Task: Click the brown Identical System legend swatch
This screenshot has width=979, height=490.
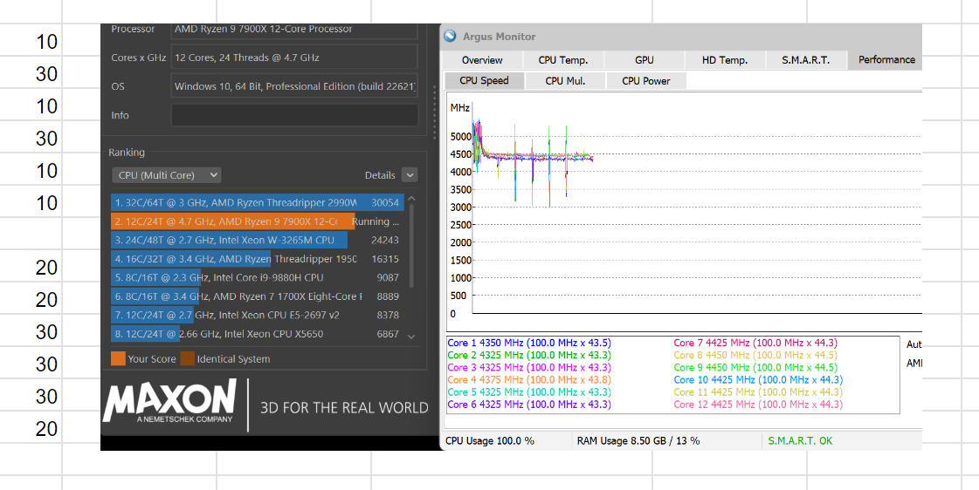Action: 187,358
